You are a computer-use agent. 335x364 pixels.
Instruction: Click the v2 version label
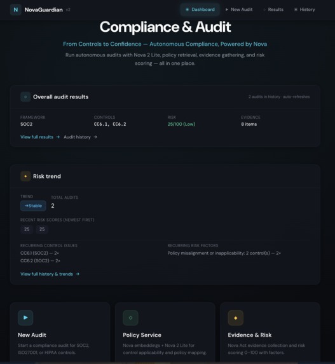tap(68, 10)
